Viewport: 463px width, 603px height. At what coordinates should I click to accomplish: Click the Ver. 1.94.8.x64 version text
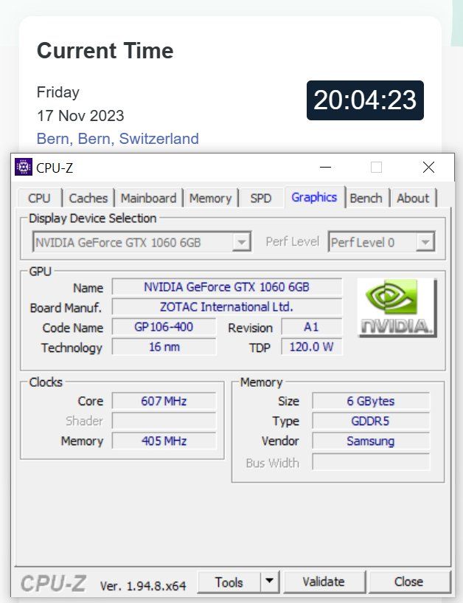[x=143, y=586]
